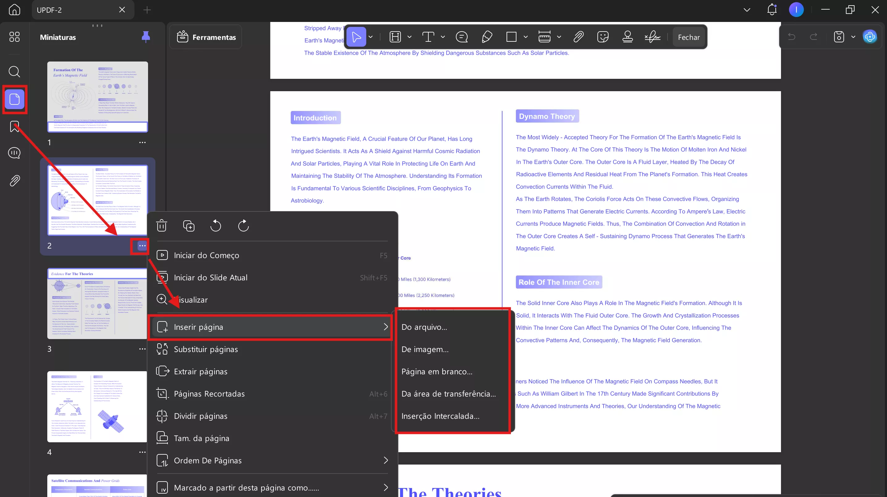Toggle the Miniaturas panel pin
The width and height of the screenshot is (887, 497).
coord(146,36)
